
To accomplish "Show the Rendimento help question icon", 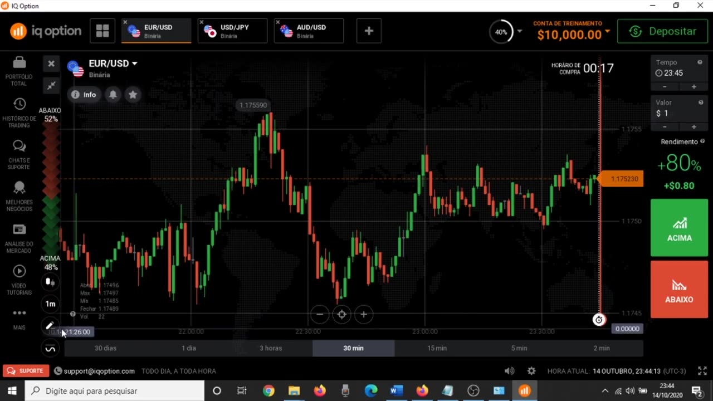I will point(702,141).
